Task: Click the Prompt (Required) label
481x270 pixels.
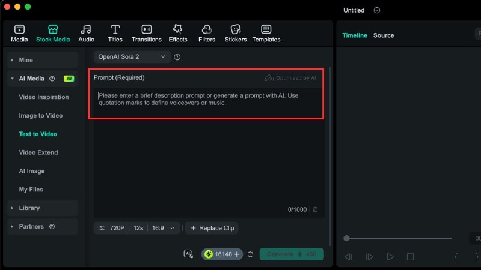Action: (x=119, y=78)
